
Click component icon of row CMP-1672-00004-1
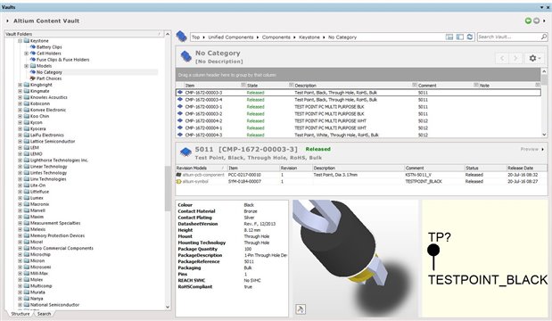pyautogui.click(x=180, y=128)
